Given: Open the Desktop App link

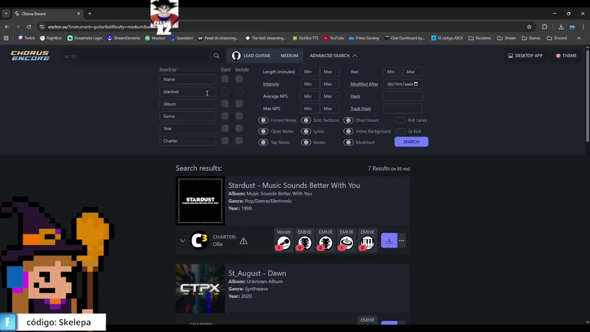Looking at the screenshot, I should [x=525, y=56].
